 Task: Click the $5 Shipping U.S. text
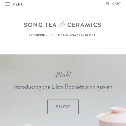coord(42,35)
